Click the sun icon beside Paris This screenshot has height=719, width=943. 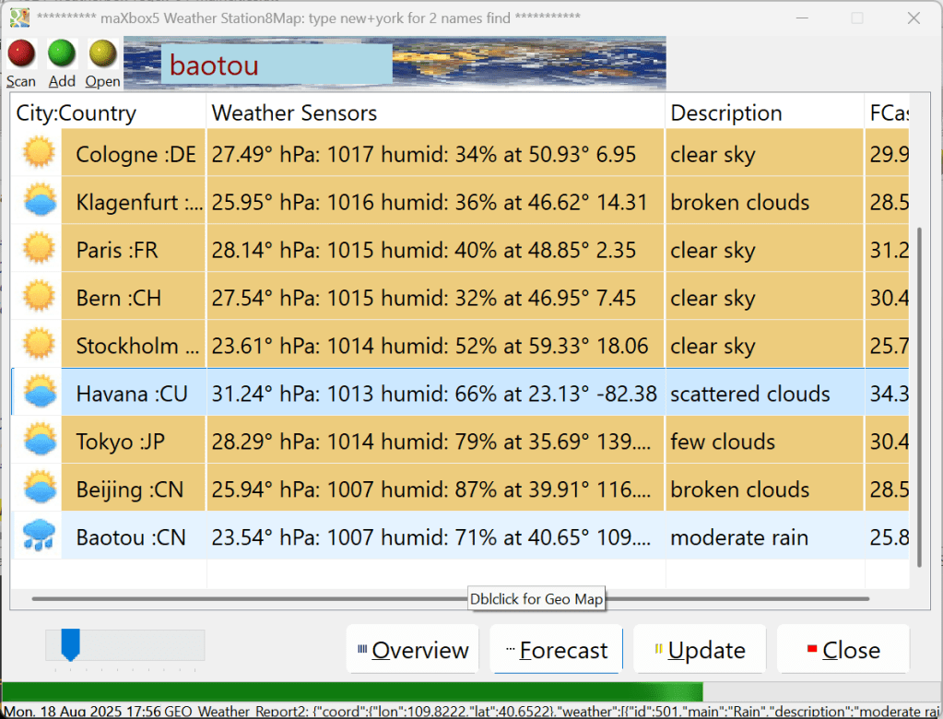tap(39, 249)
